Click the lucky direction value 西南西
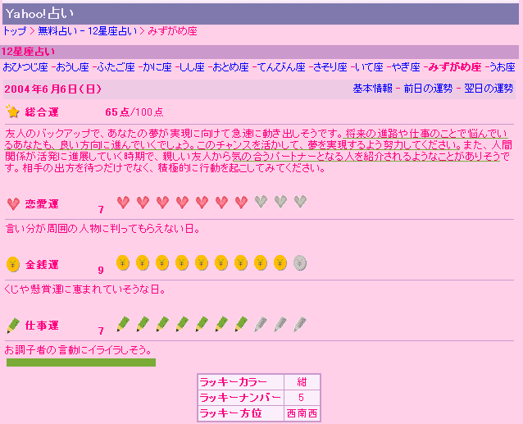Screen dimensions: 523x424 [302, 413]
